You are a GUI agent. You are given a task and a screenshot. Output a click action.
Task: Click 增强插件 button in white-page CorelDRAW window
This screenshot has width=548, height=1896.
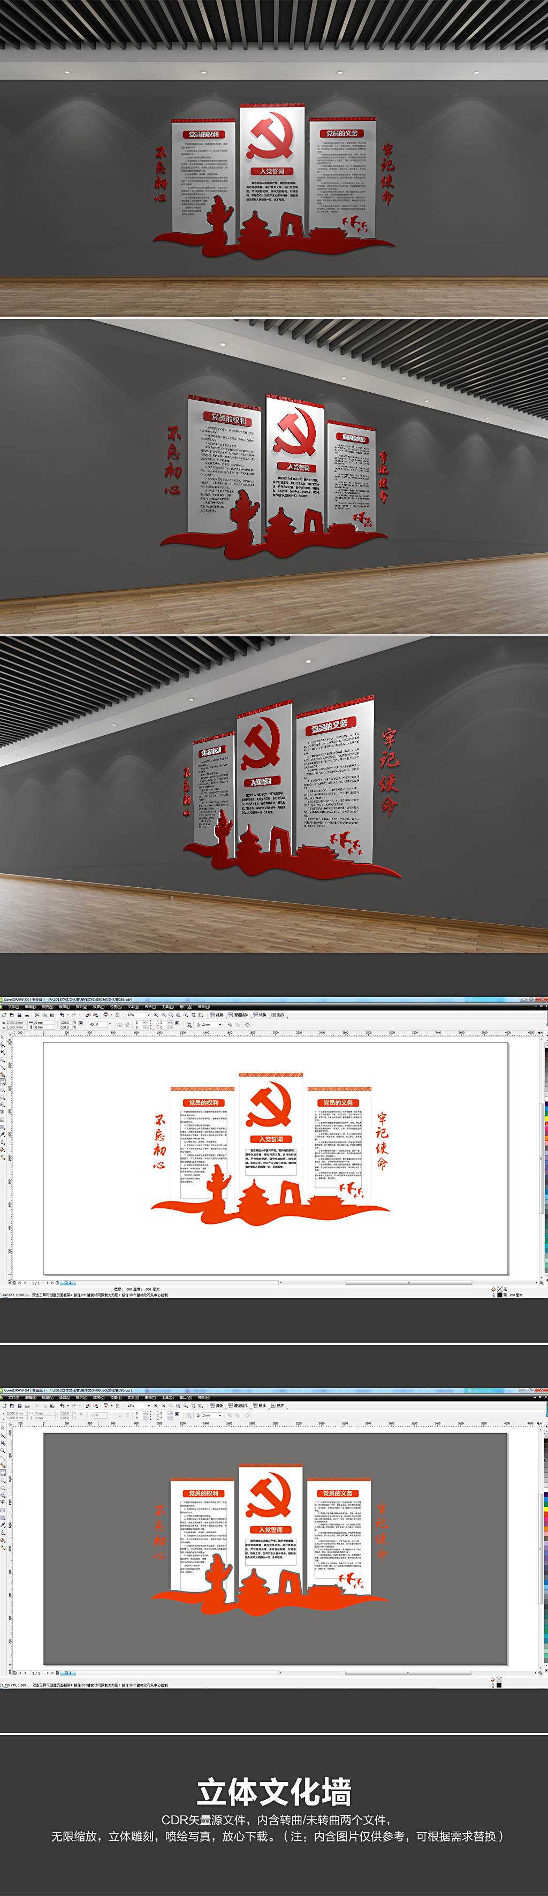coord(238,1015)
